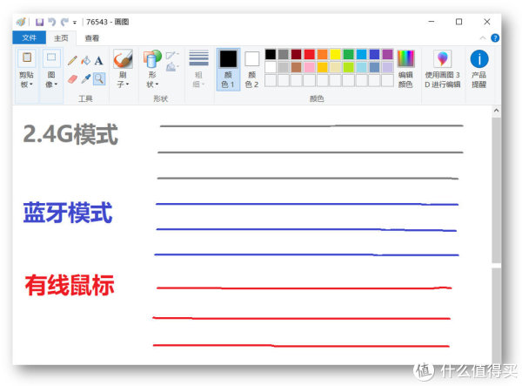Click the vertical scrollbar thumb
Image resolution: width=522 pixels, height=386 pixels.
(x=497, y=189)
